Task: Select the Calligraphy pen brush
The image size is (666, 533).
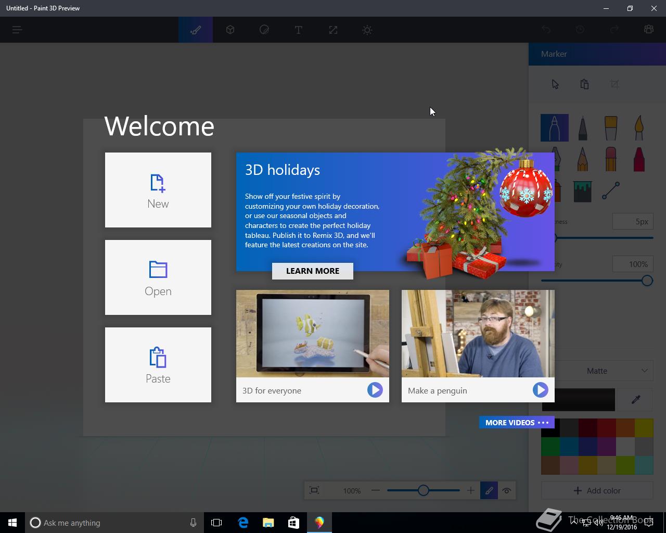Action: [x=583, y=128]
